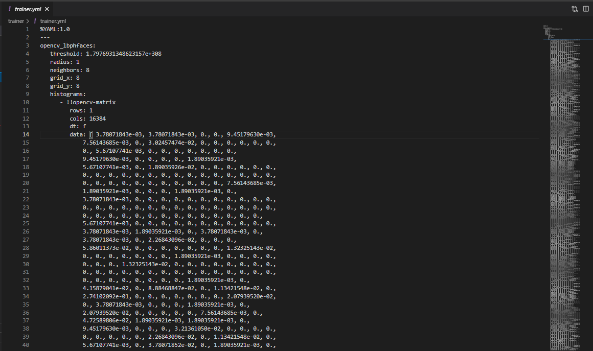Click the neighbors: 8 line
This screenshot has height=351, width=593.
[x=69, y=69]
